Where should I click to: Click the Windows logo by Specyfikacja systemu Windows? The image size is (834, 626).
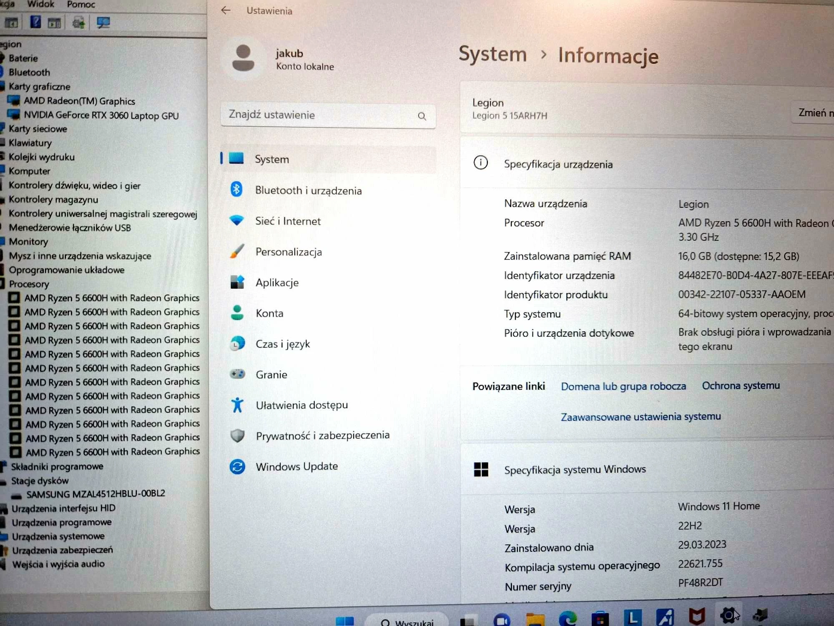click(x=481, y=469)
